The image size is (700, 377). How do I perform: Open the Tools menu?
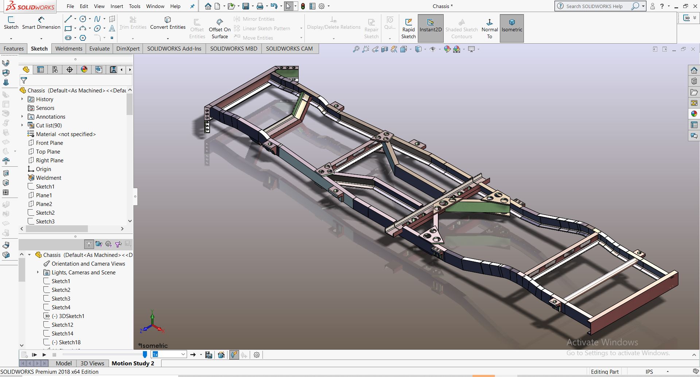pyautogui.click(x=135, y=6)
